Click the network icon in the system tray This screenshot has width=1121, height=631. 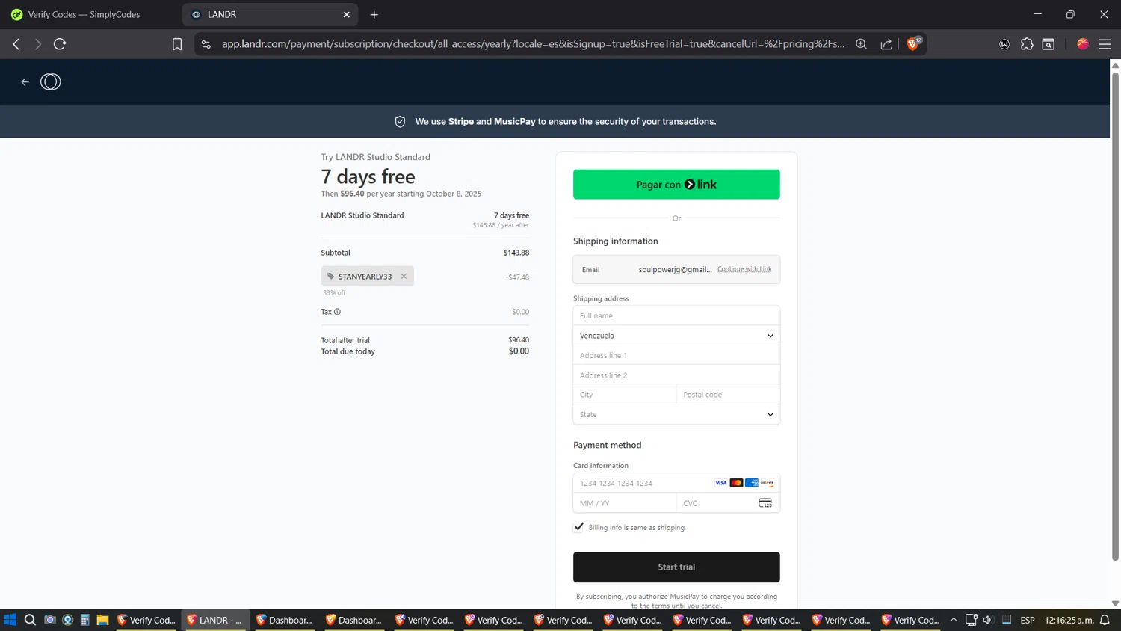pyautogui.click(x=971, y=620)
